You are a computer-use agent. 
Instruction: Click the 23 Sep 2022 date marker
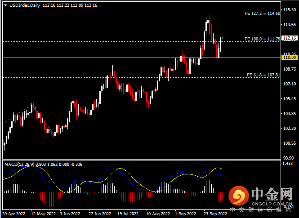tap(216, 214)
